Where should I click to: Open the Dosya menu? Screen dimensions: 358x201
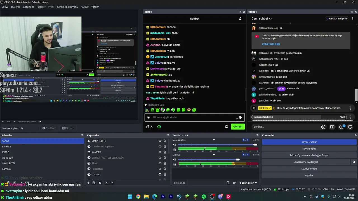(x=5, y=7)
